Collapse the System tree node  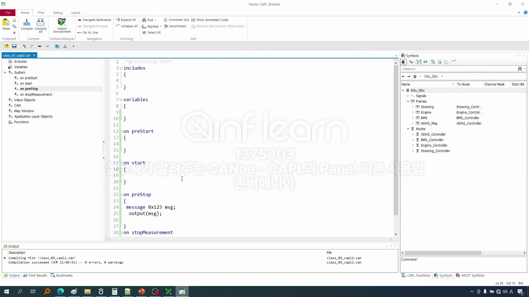5,73
